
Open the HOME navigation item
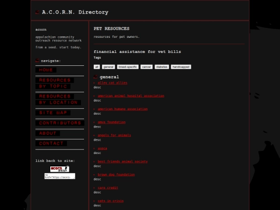[46, 70]
